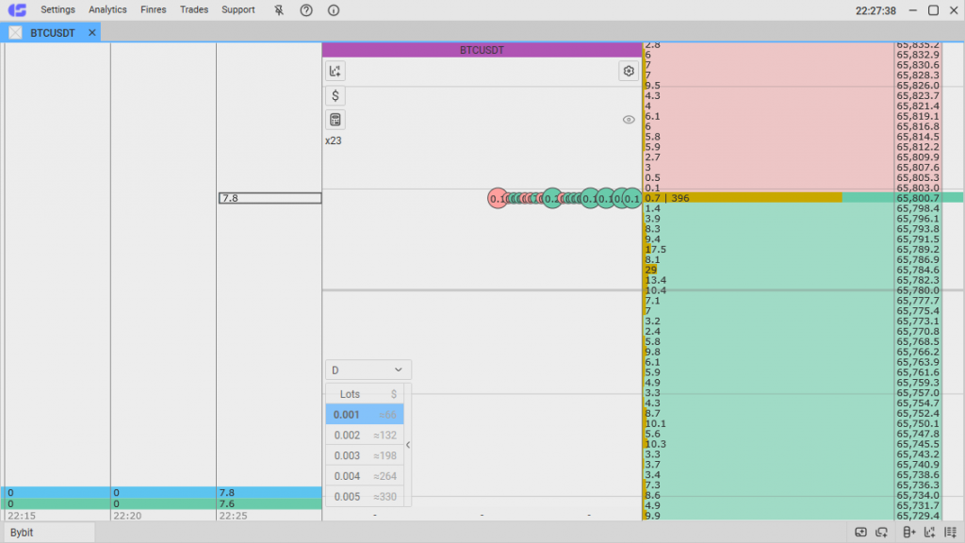
Task: Switch to the BTCUSDT tab
Action: click(54, 31)
